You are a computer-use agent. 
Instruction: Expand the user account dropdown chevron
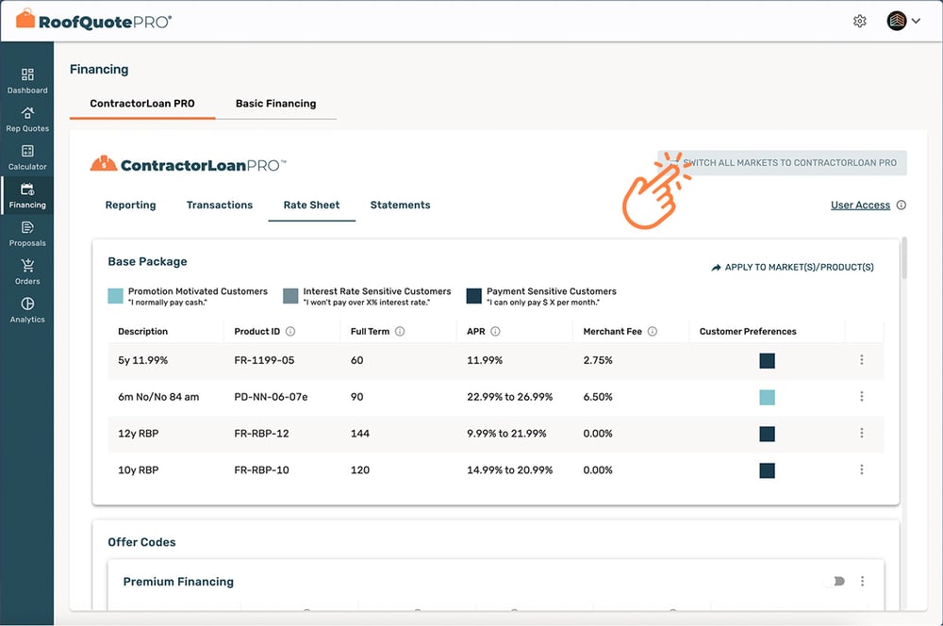916,21
